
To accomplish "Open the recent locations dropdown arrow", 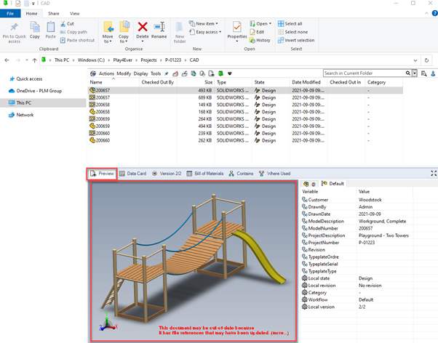I will click(x=26, y=60).
